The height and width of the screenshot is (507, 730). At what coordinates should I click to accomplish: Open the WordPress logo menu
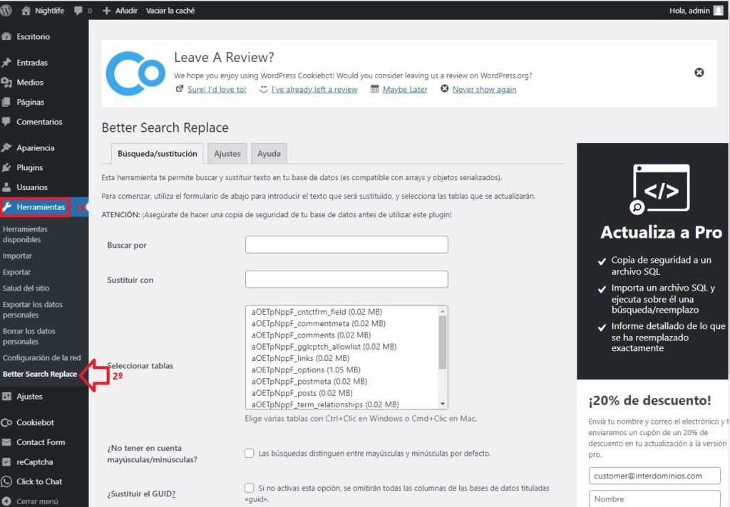6,10
